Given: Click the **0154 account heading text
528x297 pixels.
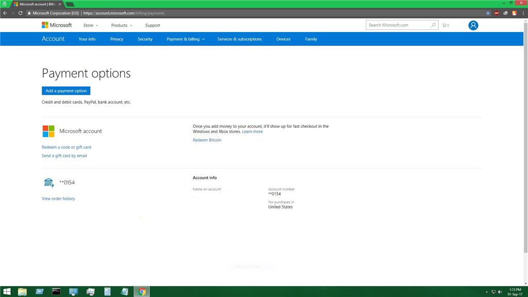Looking at the screenshot, I should click(67, 183).
